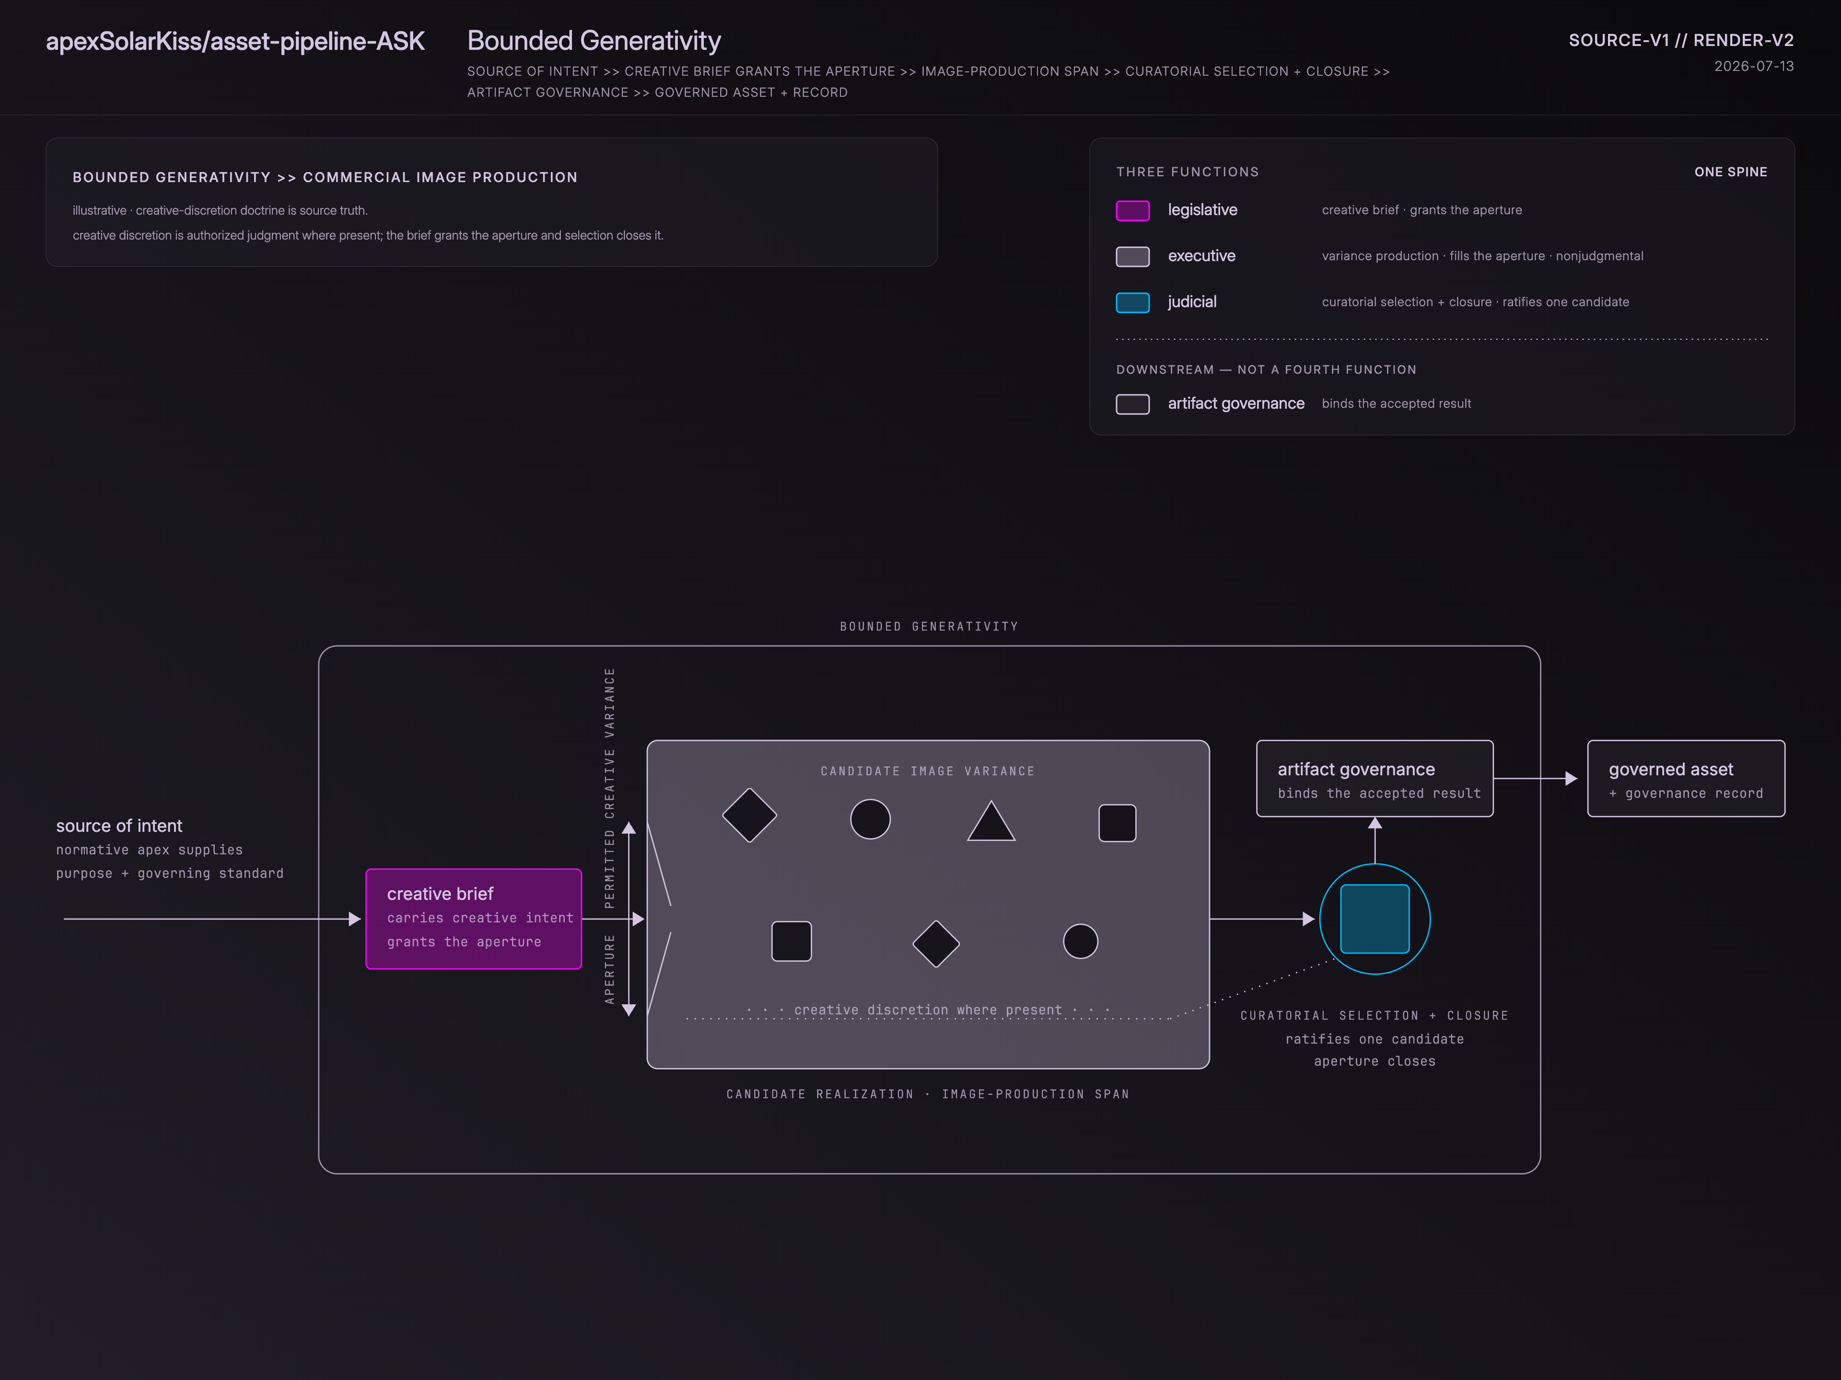Click the 'binds the accepted result' legend text
This screenshot has height=1380, width=1841.
pos(1396,403)
